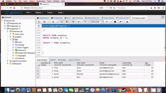Select the first Create script tab
166x93 pixels.
point(123,18)
